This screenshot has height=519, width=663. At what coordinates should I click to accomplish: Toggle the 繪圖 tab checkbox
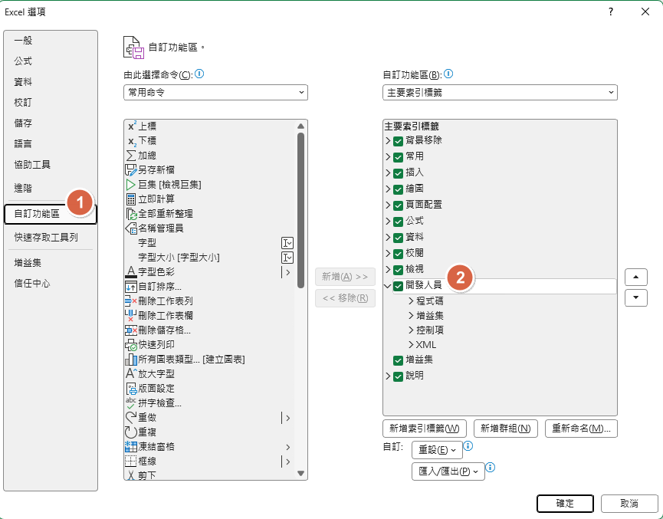point(398,189)
